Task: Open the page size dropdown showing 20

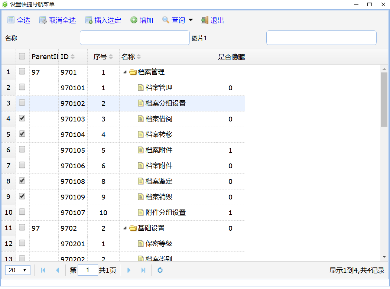Action: (x=18, y=270)
